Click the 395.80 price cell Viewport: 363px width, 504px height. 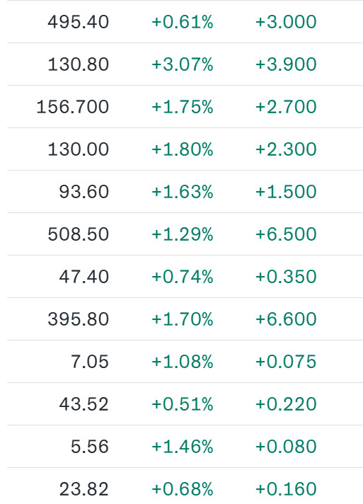point(79,319)
